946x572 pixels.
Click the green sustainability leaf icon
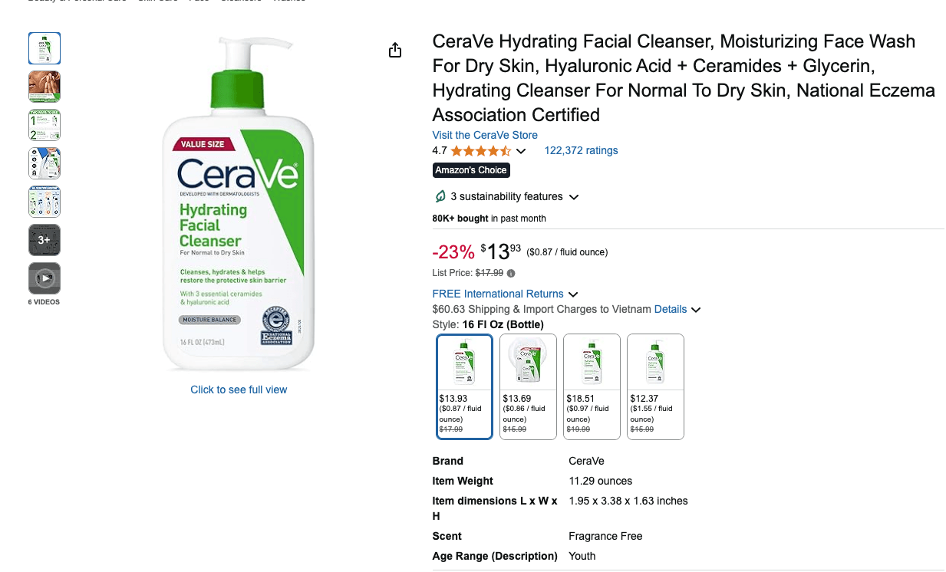(x=440, y=196)
